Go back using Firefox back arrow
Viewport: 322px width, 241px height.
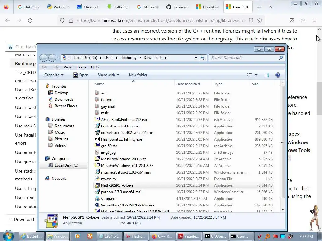[8, 20]
